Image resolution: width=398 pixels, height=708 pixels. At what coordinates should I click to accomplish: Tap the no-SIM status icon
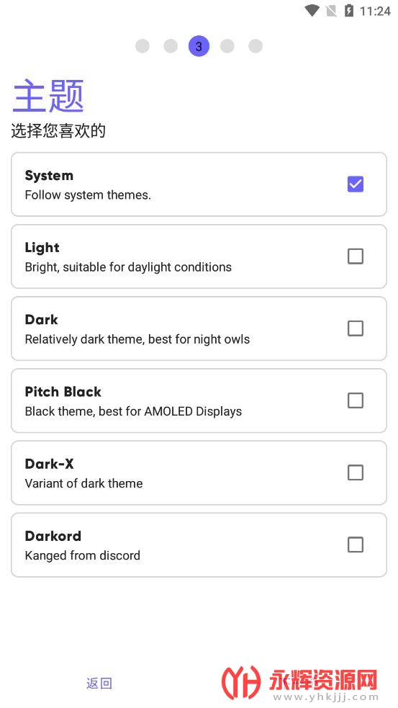coord(331,11)
